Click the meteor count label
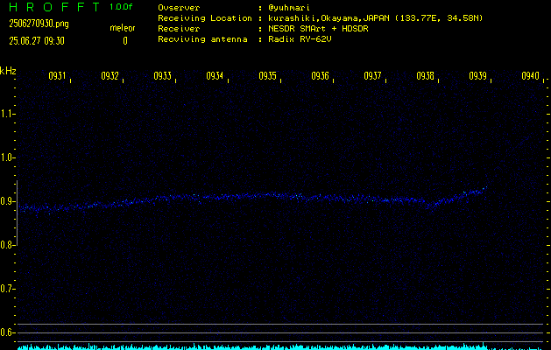This screenshot has width=551, height=350. (x=123, y=28)
